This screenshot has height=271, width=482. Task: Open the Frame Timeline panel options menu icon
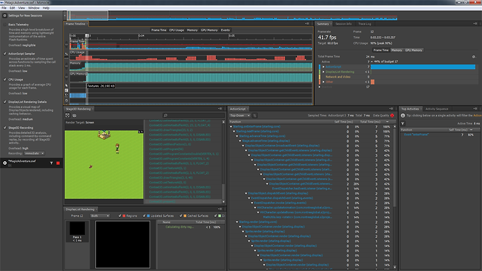pyautogui.click(x=307, y=23)
